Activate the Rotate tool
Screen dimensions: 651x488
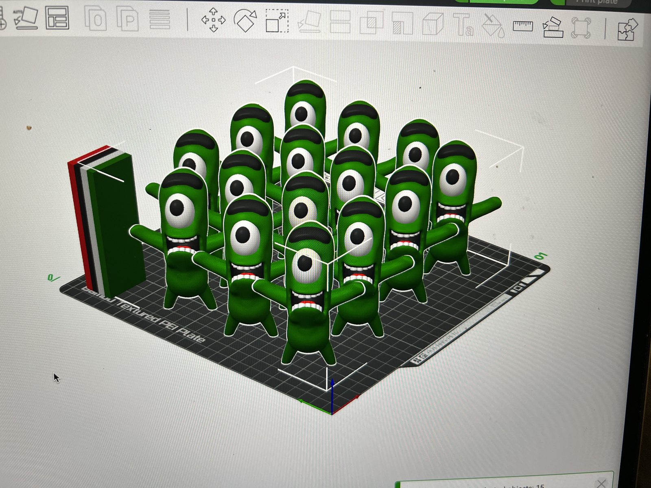pyautogui.click(x=245, y=20)
